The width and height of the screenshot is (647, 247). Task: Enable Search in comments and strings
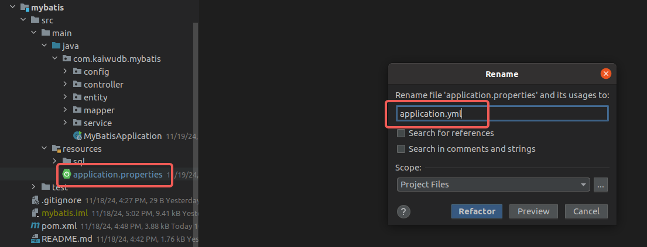tap(401, 149)
